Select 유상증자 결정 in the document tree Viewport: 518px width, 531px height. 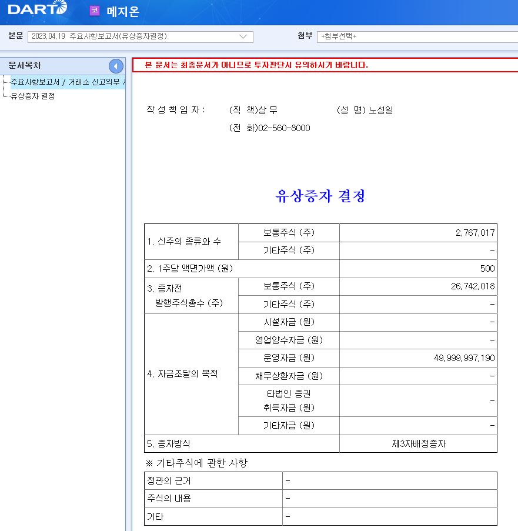32,96
